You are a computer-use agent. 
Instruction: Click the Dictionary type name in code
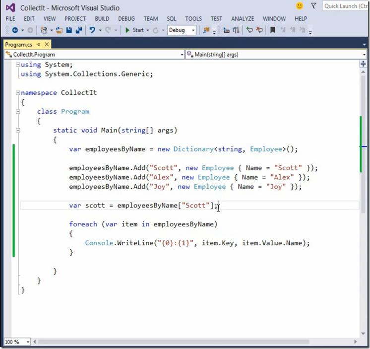(x=193, y=149)
